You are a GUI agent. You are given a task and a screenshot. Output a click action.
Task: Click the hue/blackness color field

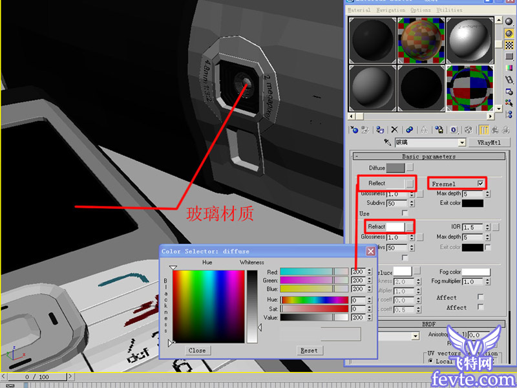tap(208, 307)
